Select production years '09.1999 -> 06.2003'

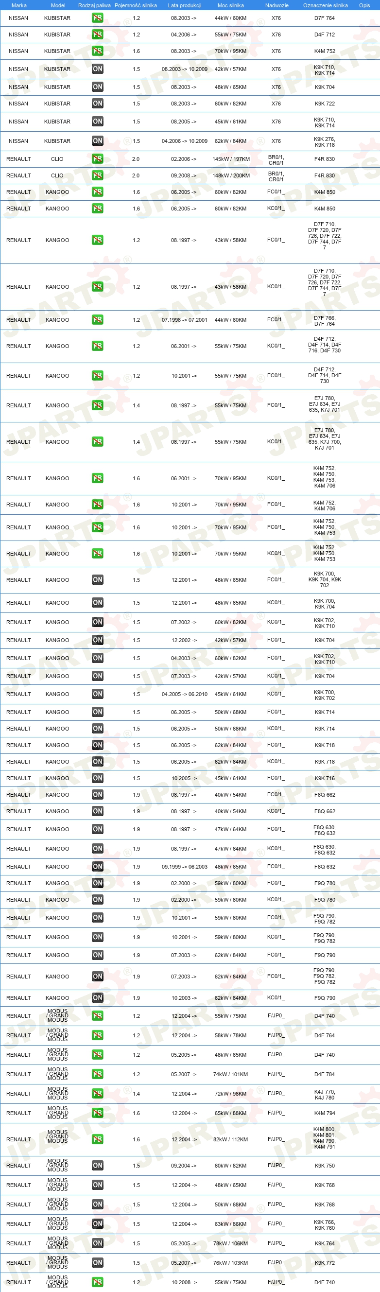pyautogui.click(x=185, y=867)
